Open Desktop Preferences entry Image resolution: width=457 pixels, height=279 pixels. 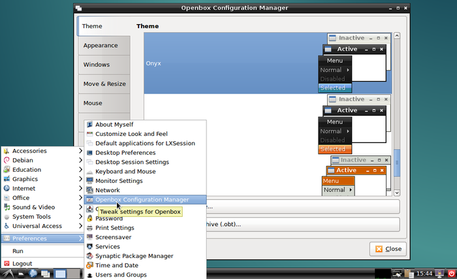(145, 153)
